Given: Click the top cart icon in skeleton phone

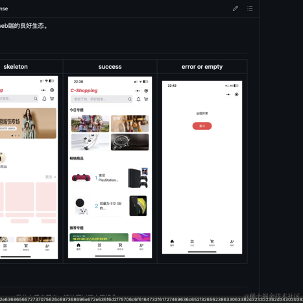Looking at the screenshot, I should pos(52,99).
